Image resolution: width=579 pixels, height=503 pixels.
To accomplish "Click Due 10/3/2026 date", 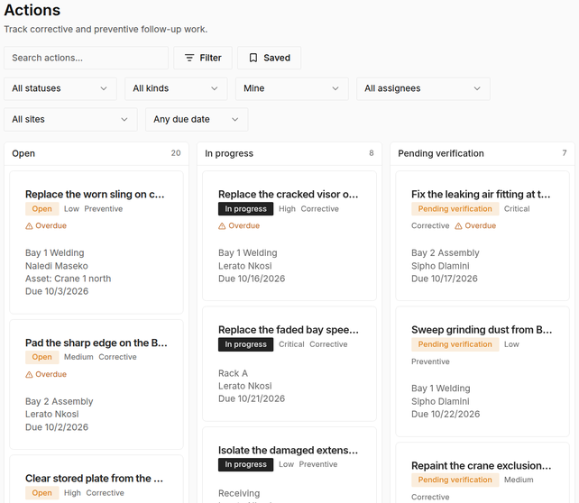I will pos(57,291).
